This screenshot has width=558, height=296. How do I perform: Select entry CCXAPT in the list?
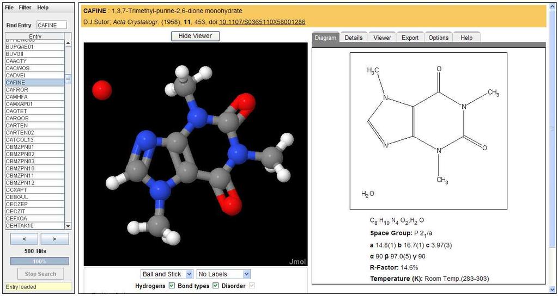[x=34, y=190]
